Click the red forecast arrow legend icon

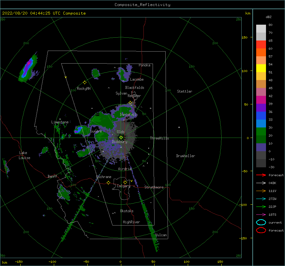point(261,175)
